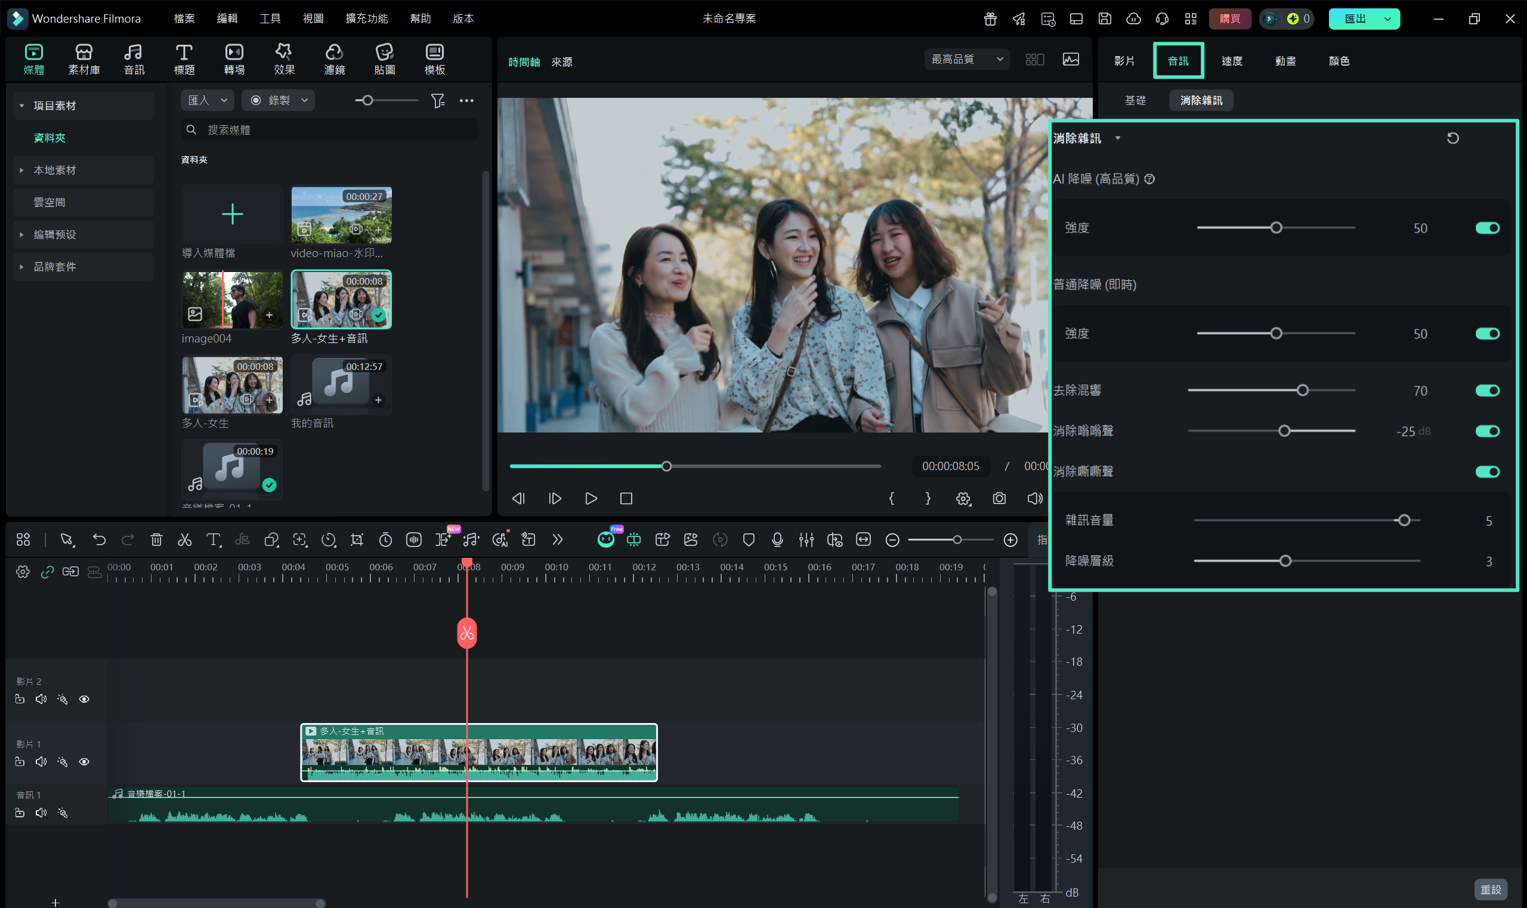This screenshot has width=1527, height=908.
Task: Click the crop tool in timeline toolbar
Action: tap(357, 540)
